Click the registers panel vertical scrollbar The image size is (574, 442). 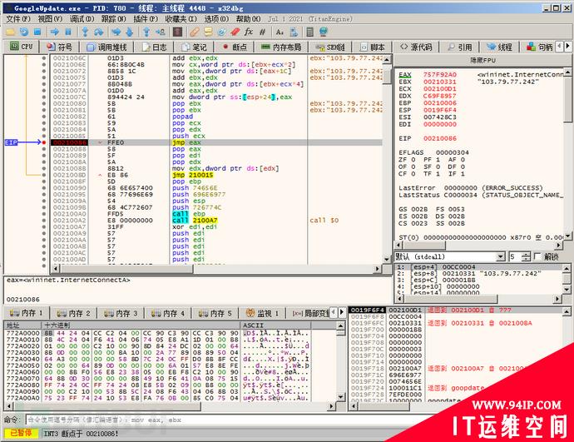click(567, 154)
